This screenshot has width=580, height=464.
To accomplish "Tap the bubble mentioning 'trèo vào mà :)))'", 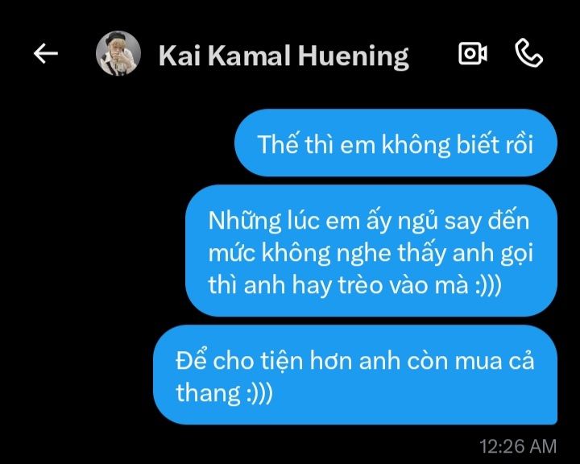I will pyautogui.click(x=371, y=251).
